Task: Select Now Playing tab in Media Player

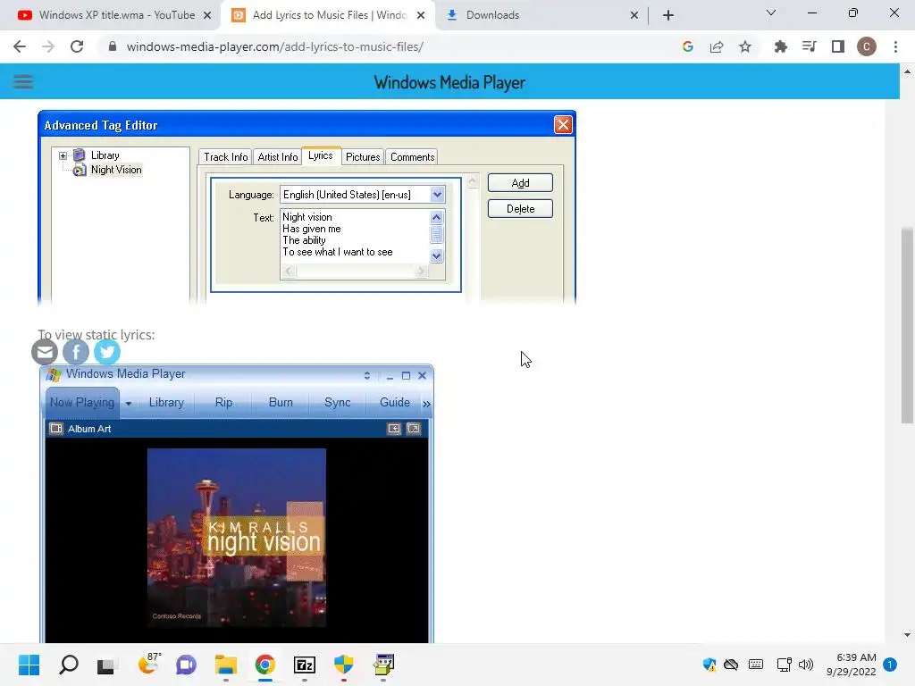Action: pyautogui.click(x=81, y=403)
